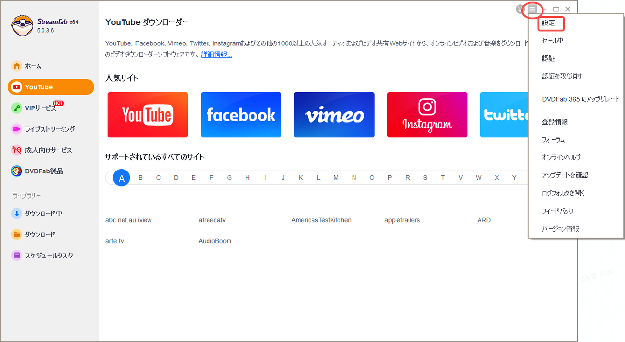The height and width of the screenshot is (342, 625).
Task: Select YouTube sidebar item
Action: 51,87
